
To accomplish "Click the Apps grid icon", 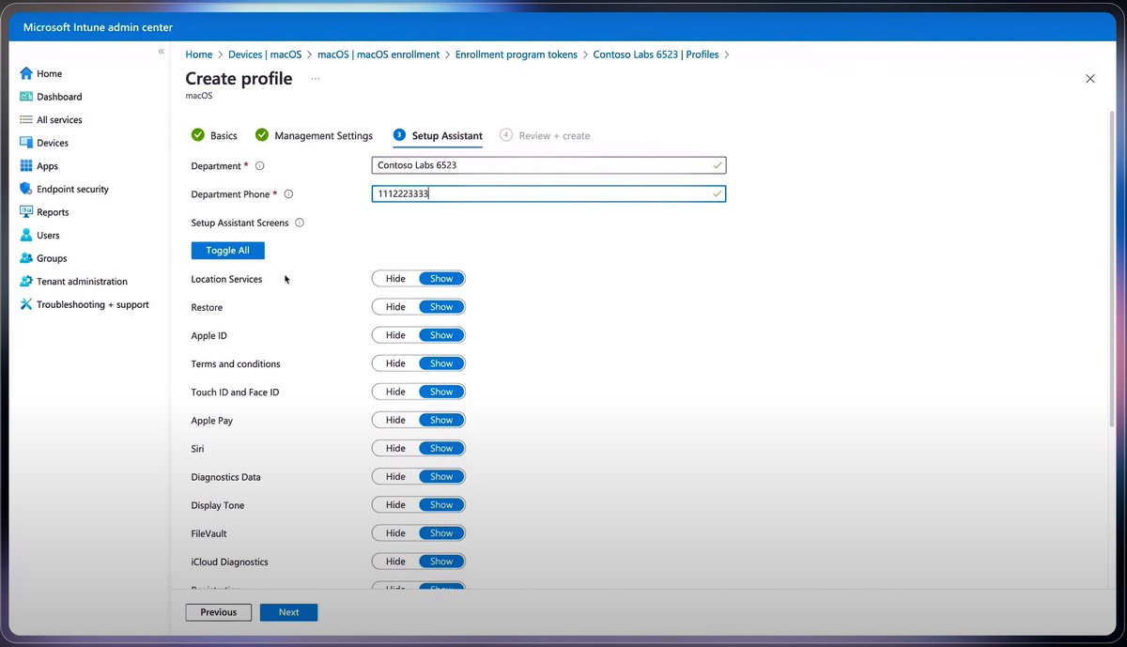I will pyautogui.click(x=26, y=166).
